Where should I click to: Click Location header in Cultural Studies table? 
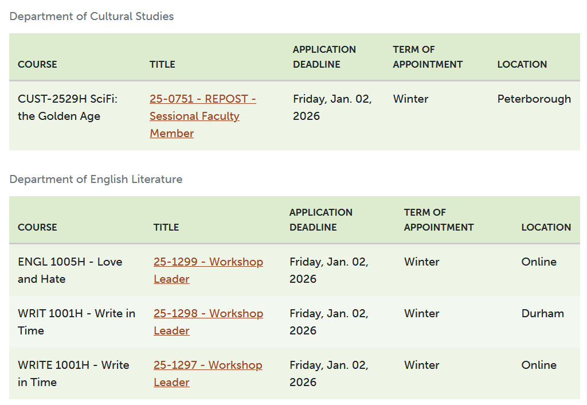[x=522, y=64]
